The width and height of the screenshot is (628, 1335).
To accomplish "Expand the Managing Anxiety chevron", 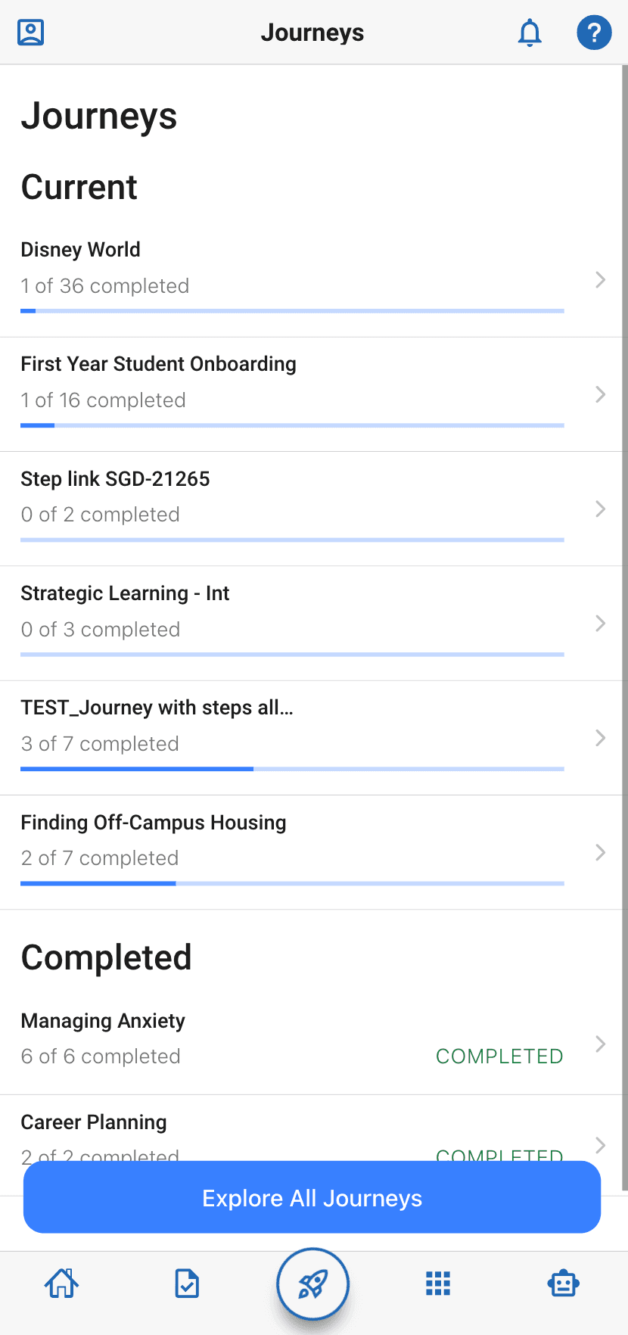I will point(600,1044).
